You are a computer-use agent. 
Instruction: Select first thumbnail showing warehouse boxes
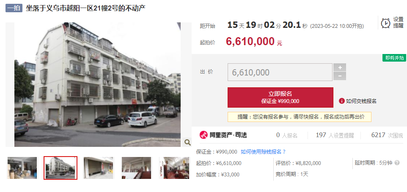22,168
